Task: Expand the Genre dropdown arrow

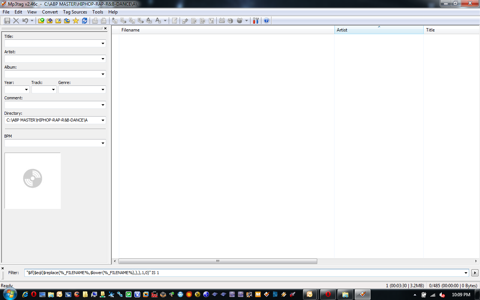Action: click(103, 90)
